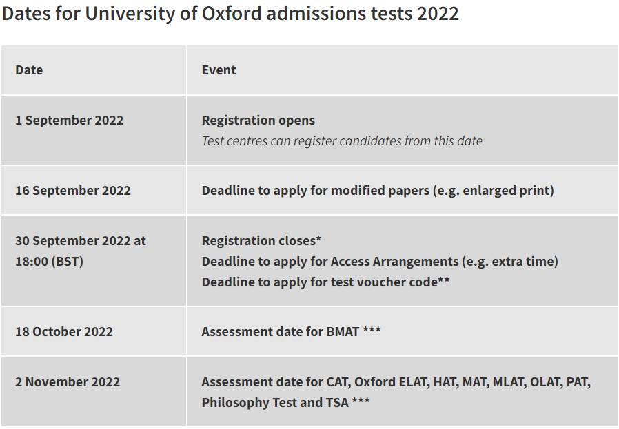Image resolution: width=619 pixels, height=429 pixels.
Task: Select the 2 November 2022 date cell
Action: pos(67,382)
